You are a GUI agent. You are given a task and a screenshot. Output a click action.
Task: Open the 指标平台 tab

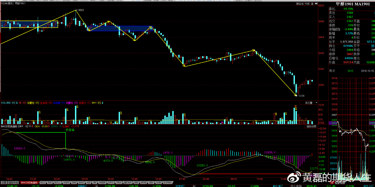(x=13, y=182)
